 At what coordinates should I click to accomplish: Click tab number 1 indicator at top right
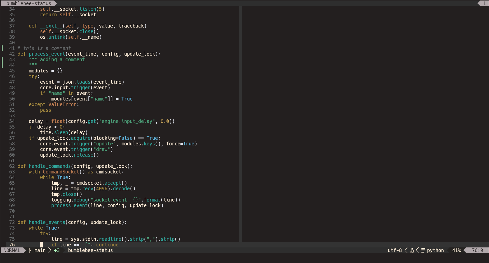pyautogui.click(x=483, y=3)
